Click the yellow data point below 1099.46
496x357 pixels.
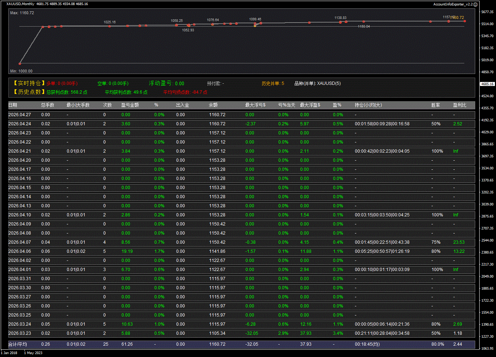coord(255,26)
